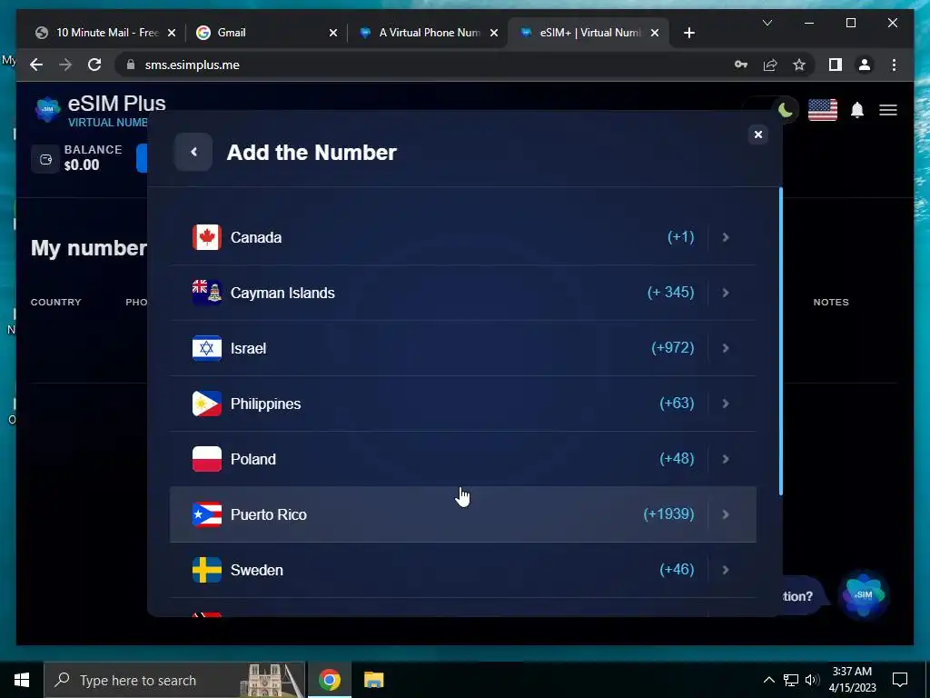Expand the Philippines row chevron
The height and width of the screenshot is (698, 930).
(726, 404)
